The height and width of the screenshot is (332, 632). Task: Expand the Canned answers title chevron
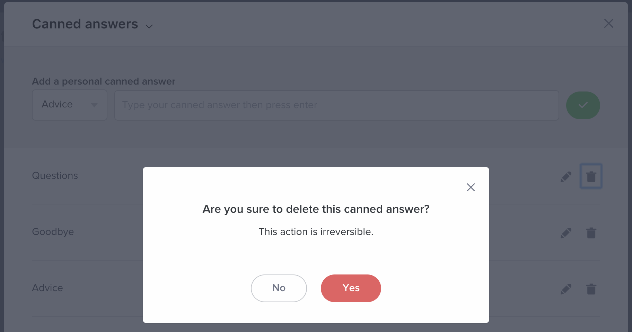tap(149, 26)
